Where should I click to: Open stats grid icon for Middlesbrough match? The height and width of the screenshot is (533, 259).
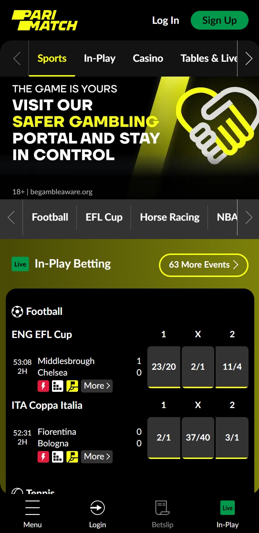pos(58,386)
